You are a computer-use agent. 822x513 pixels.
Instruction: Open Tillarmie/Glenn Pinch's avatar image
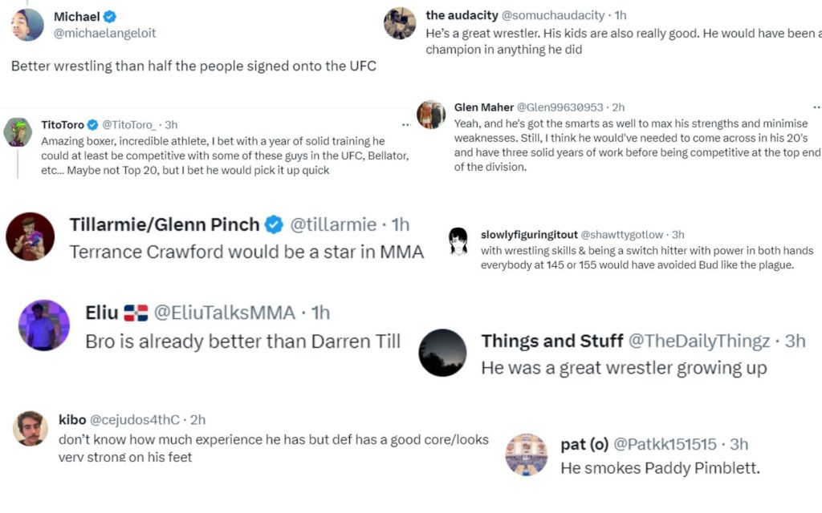click(x=30, y=236)
